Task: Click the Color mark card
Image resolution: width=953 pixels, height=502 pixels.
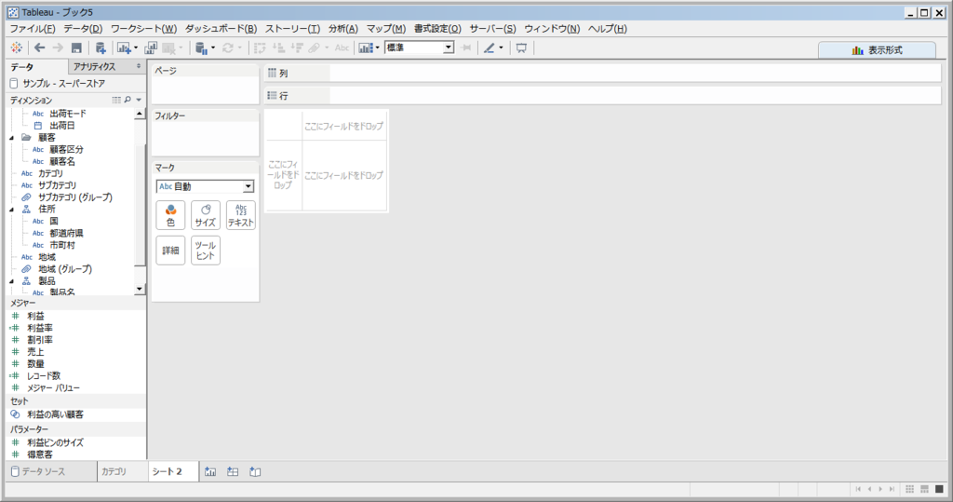Action: pyautogui.click(x=170, y=215)
